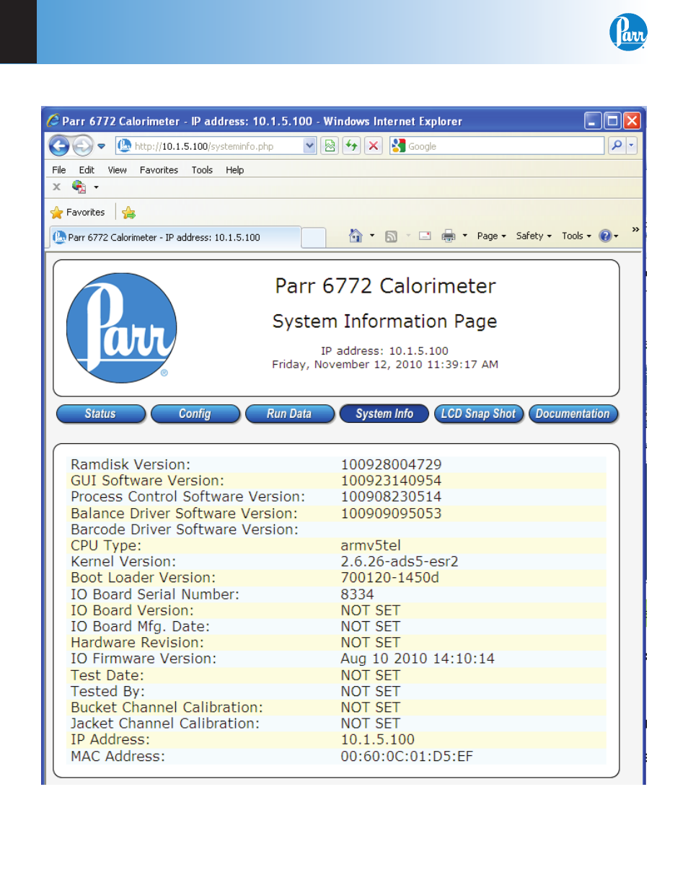Click Add to Favorites Bar icon
Screen dimensions: 688x890
click(x=129, y=213)
